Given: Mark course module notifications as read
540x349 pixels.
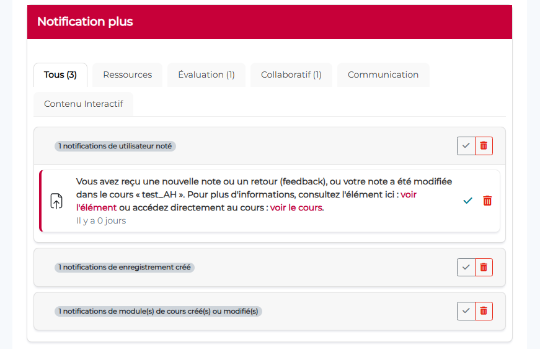Looking at the screenshot, I should click(x=466, y=311).
